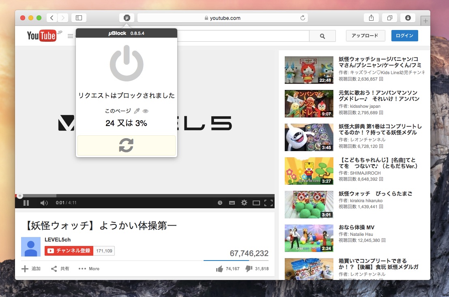The image size is (449, 297).
Task: Click the アップロード upload button
Action: coord(365,36)
